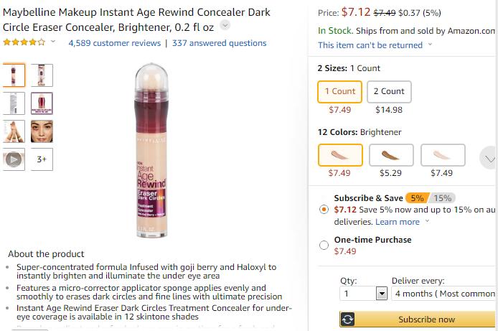Select the purple-bordered product thumbnail

click(42, 103)
